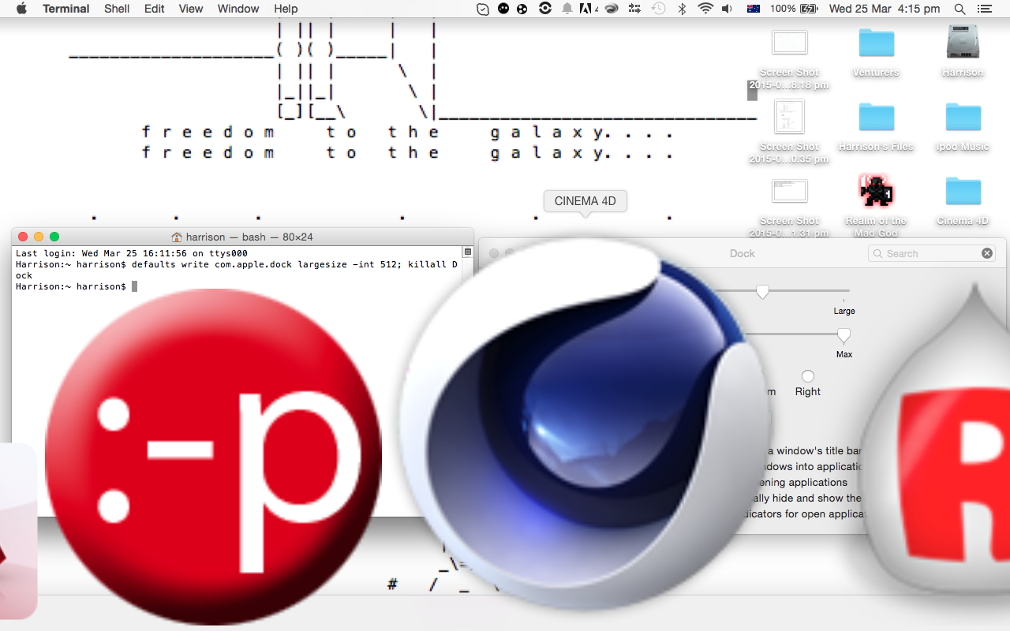1010x631 pixels.
Task: Click the home icon in Terminal title
Action: click(177, 237)
